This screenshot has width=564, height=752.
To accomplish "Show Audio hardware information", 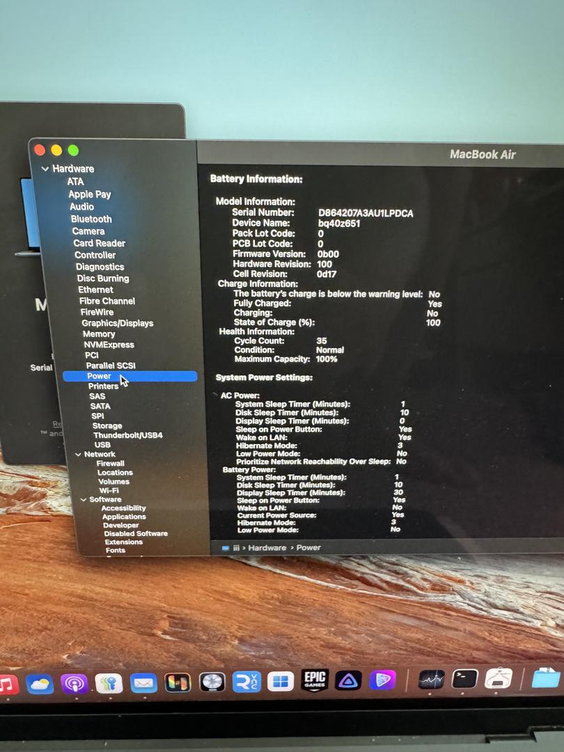I will coord(82,207).
